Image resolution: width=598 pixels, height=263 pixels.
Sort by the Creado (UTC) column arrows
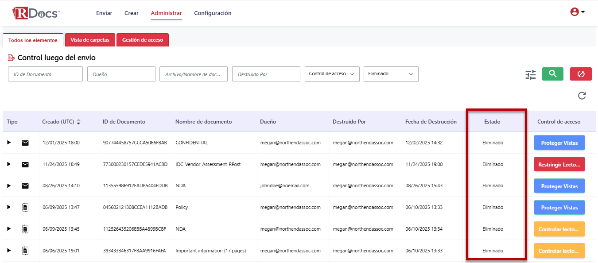click(78, 122)
